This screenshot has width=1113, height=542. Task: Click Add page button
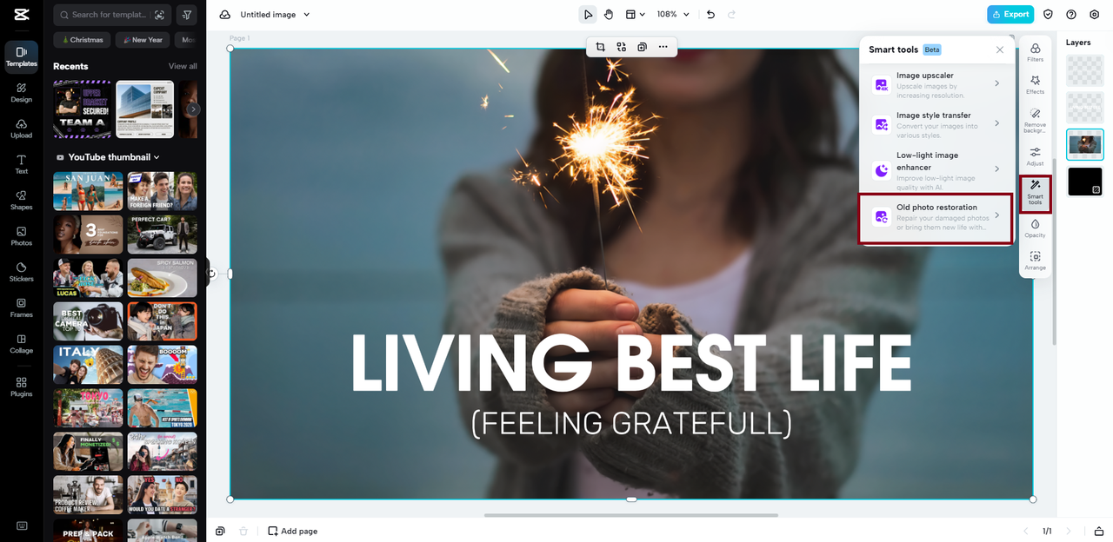point(293,531)
